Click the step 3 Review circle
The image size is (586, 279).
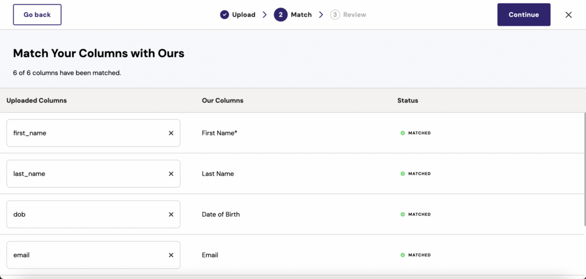[335, 15]
